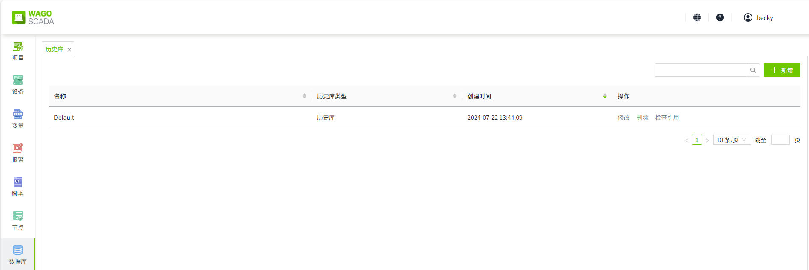This screenshot has width=809, height=270.
Task: Sort table by 创建时间 column
Action: click(x=605, y=96)
